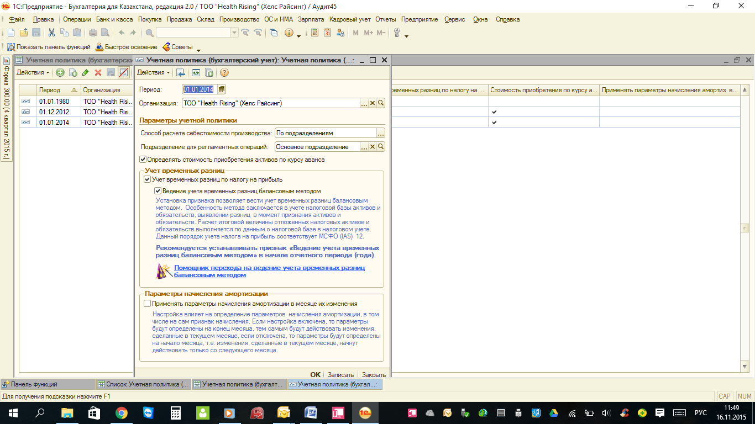The height and width of the screenshot is (424, 755).
Task: Click the Open file folder icon
Action: click(24, 33)
